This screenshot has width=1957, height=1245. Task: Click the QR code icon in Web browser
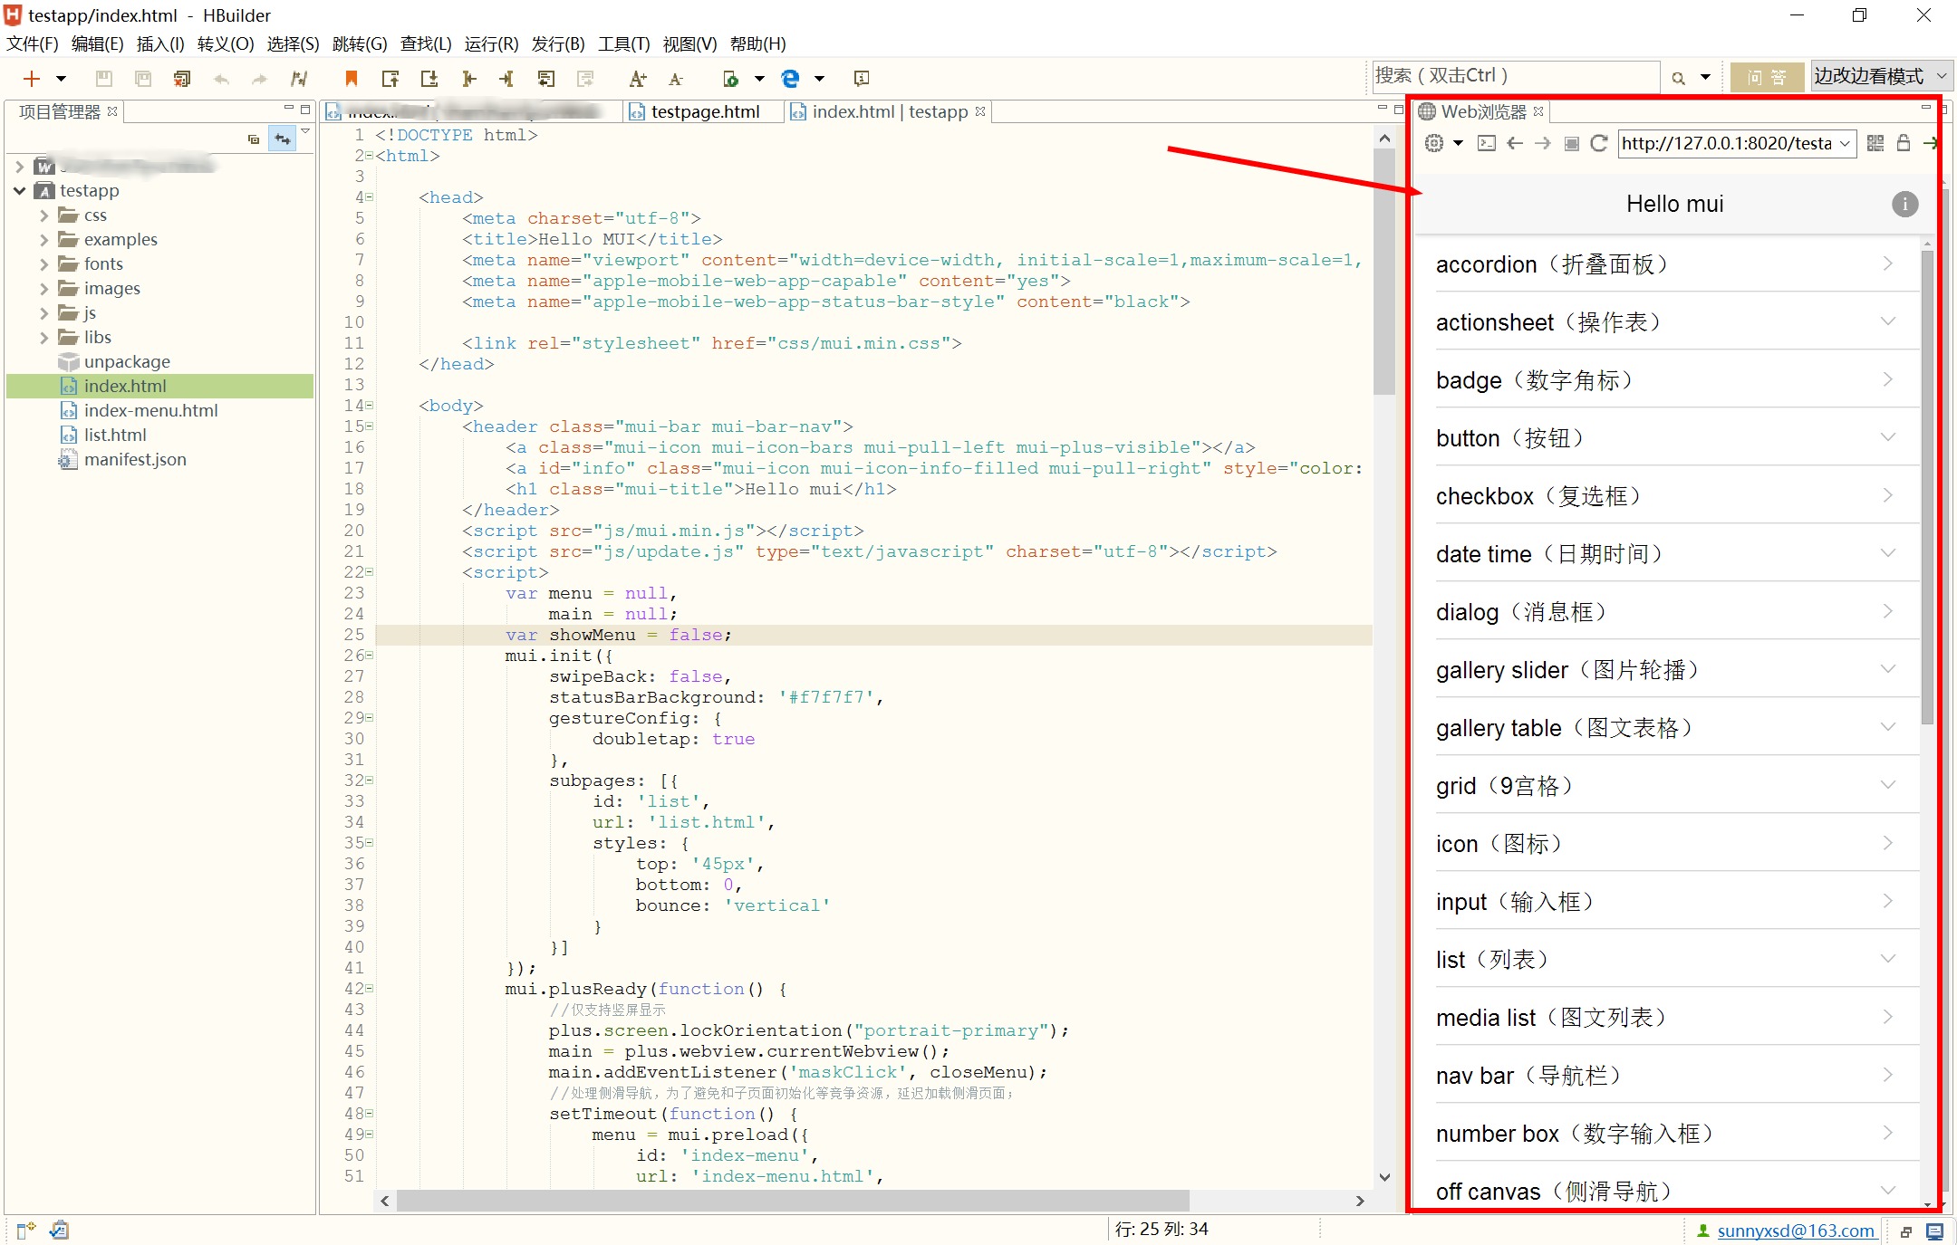[1875, 143]
